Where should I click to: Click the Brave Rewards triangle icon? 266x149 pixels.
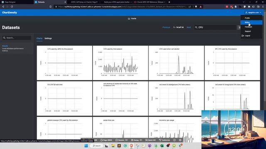[200, 7]
